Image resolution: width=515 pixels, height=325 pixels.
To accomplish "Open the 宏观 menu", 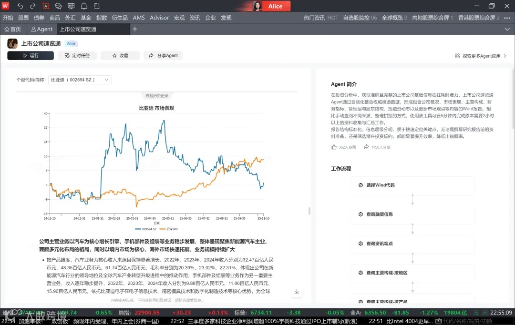I will (x=179, y=18).
